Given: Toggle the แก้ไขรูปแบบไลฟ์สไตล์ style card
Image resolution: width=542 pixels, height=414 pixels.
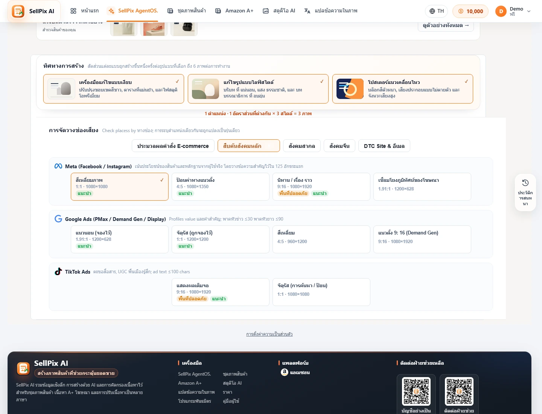Looking at the screenshot, I should pos(258,89).
